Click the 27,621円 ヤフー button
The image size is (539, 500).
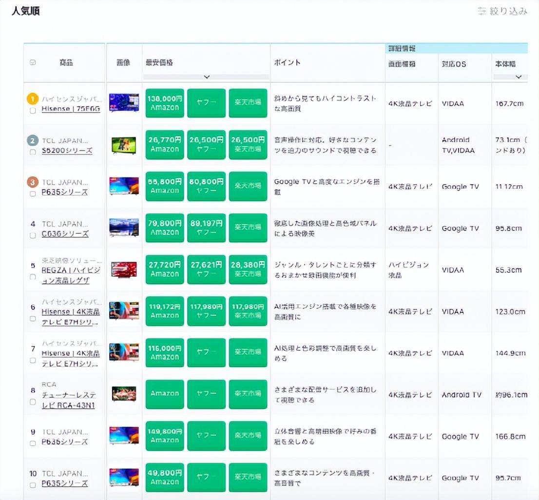point(206,269)
